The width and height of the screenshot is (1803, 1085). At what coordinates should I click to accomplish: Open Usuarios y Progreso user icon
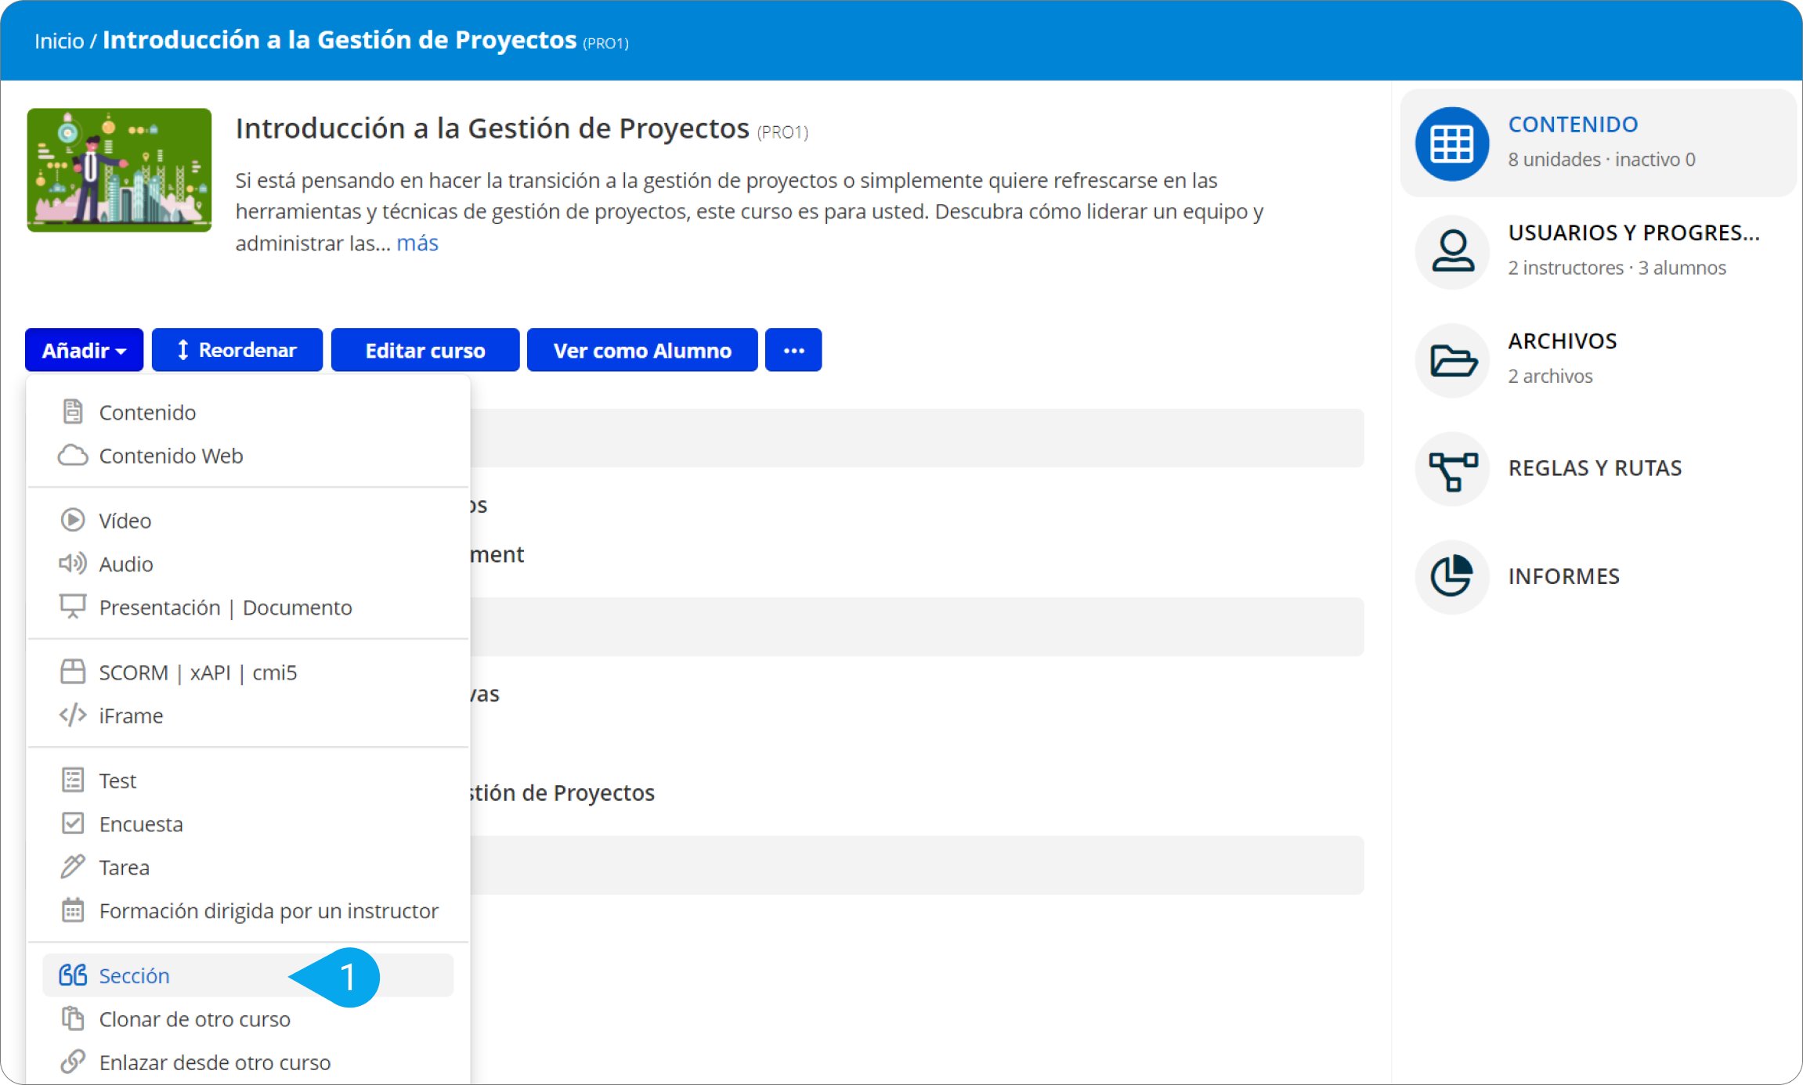click(1451, 252)
